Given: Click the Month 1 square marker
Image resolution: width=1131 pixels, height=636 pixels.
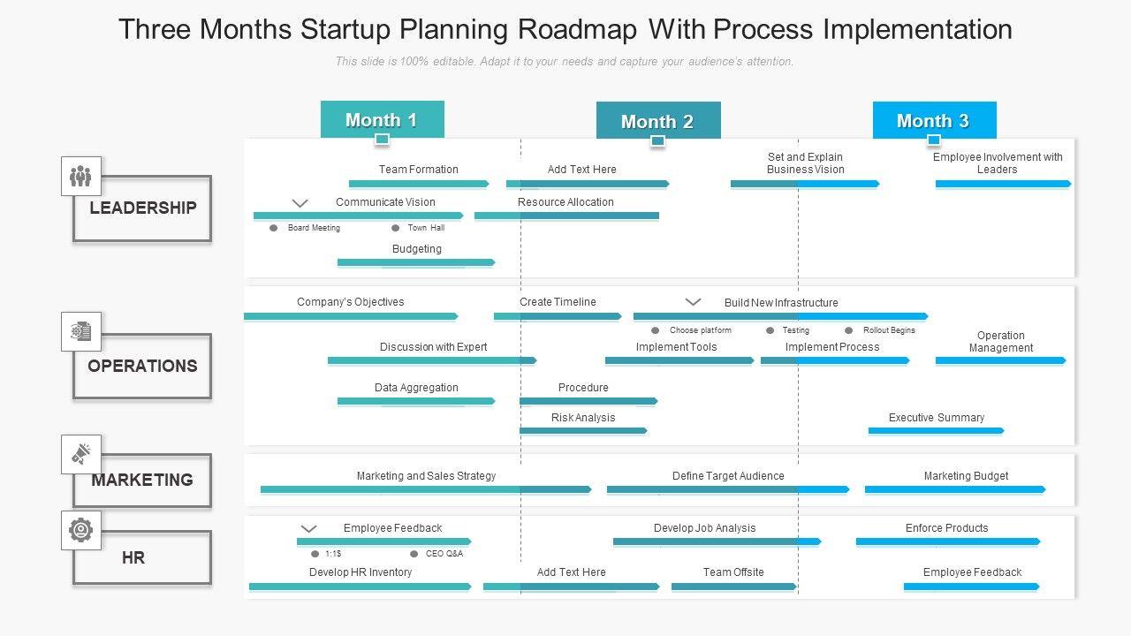Looking at the screenshot, I should [x=382, y=140].
